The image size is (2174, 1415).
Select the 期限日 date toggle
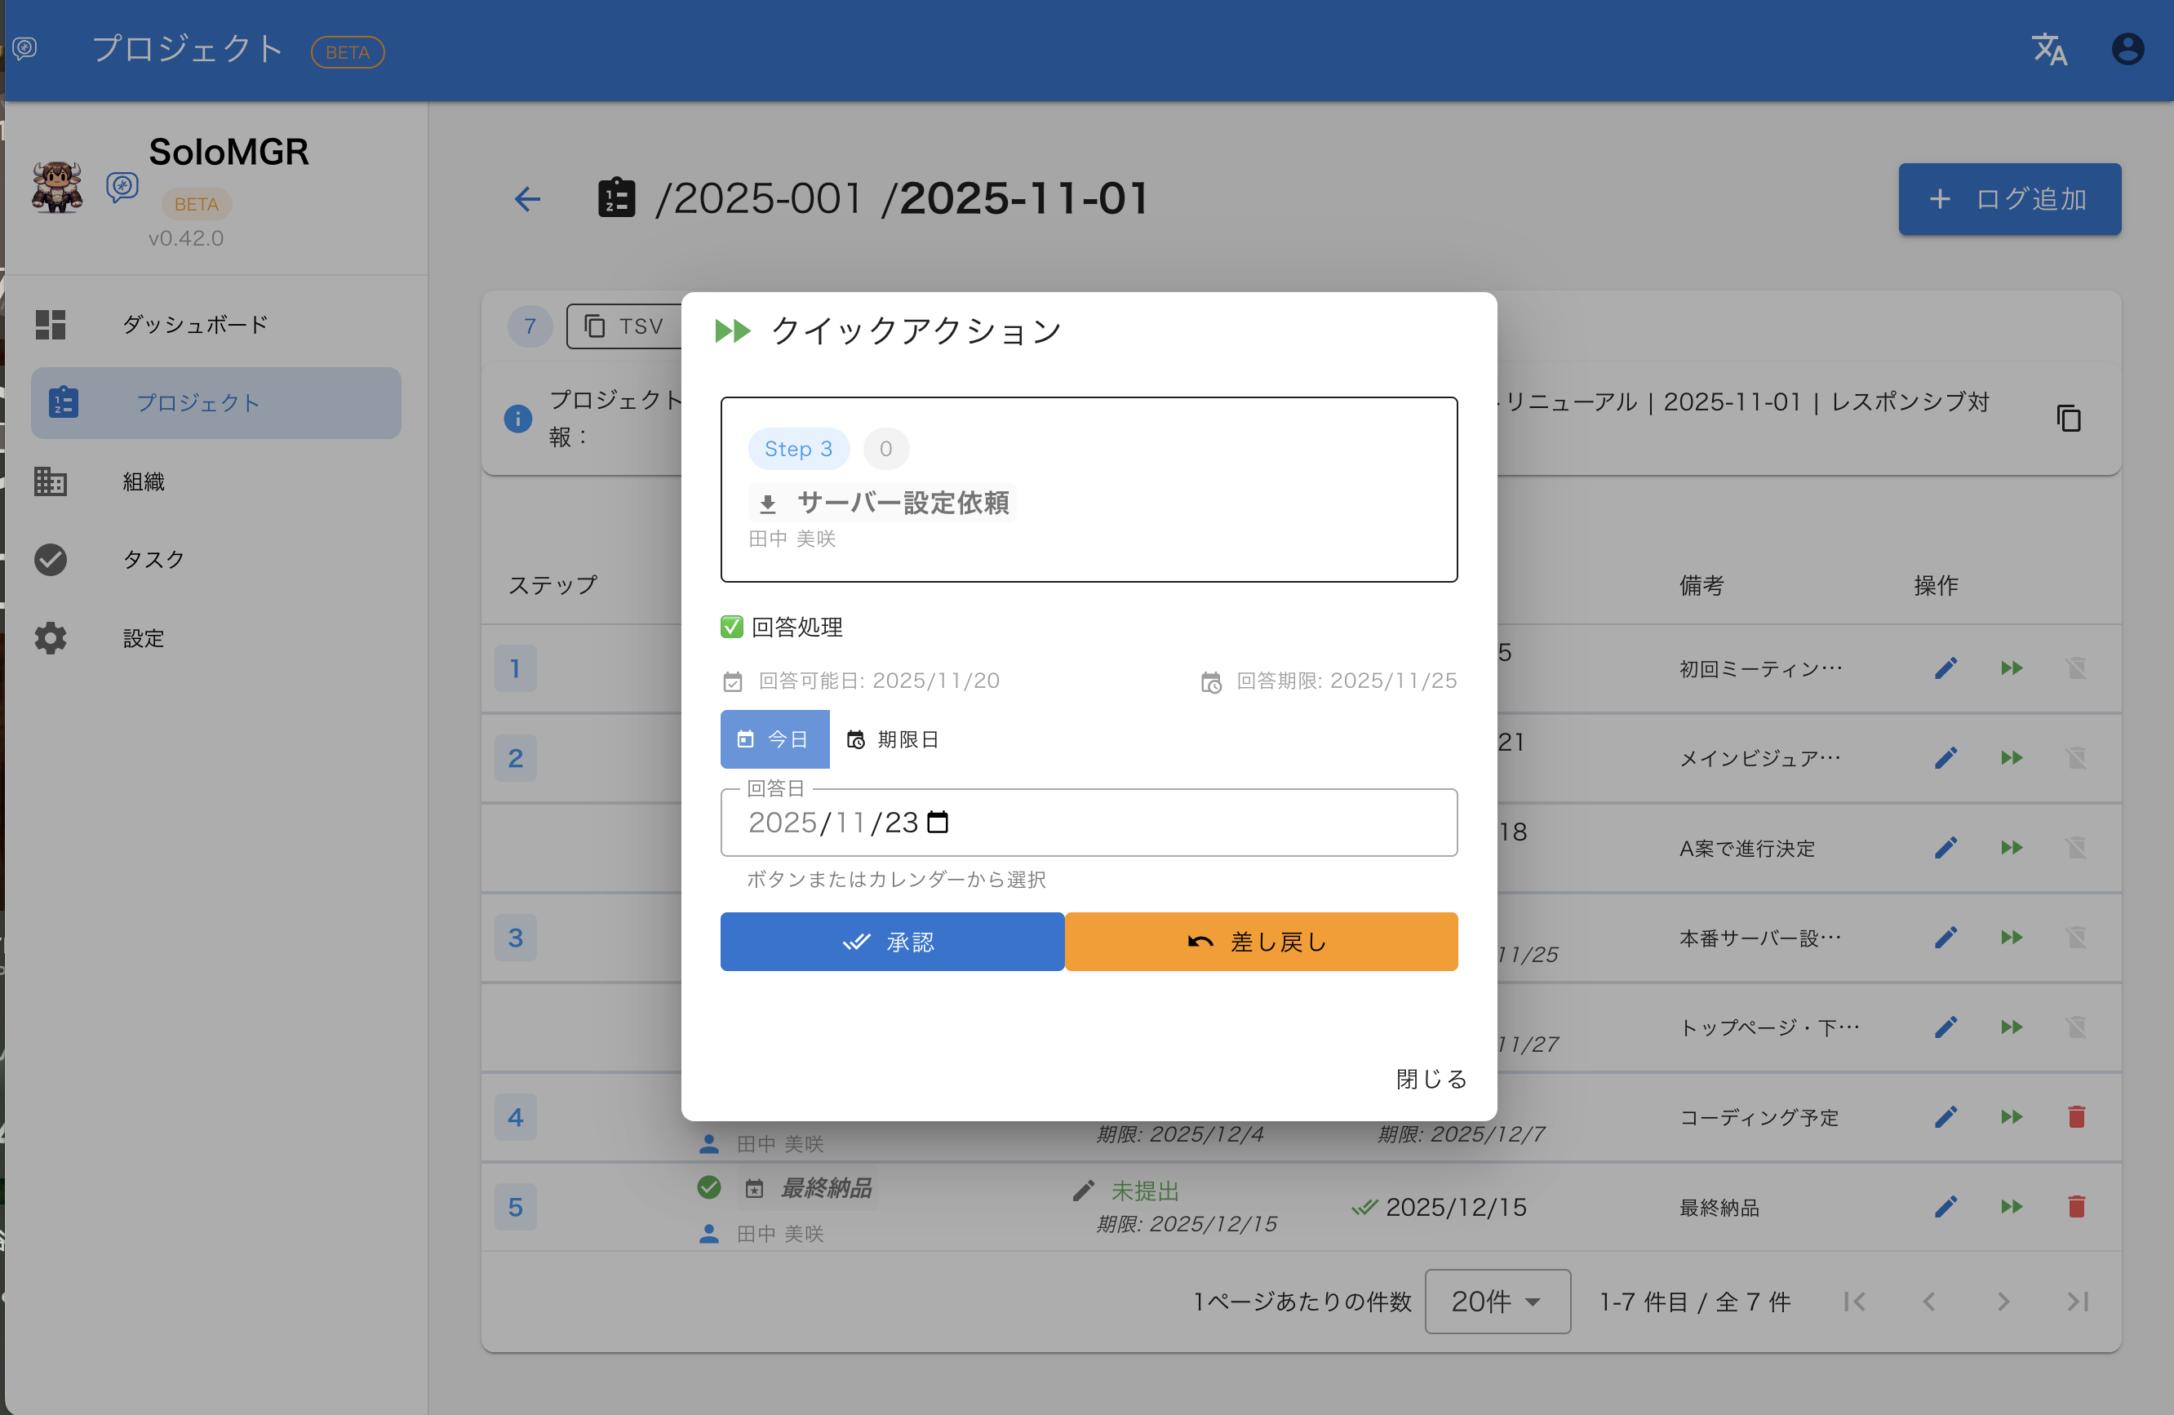pyautogui.click(x=894, y=739)
